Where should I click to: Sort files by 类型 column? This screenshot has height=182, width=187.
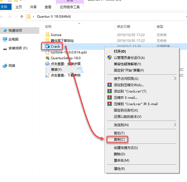pos(160,26)
